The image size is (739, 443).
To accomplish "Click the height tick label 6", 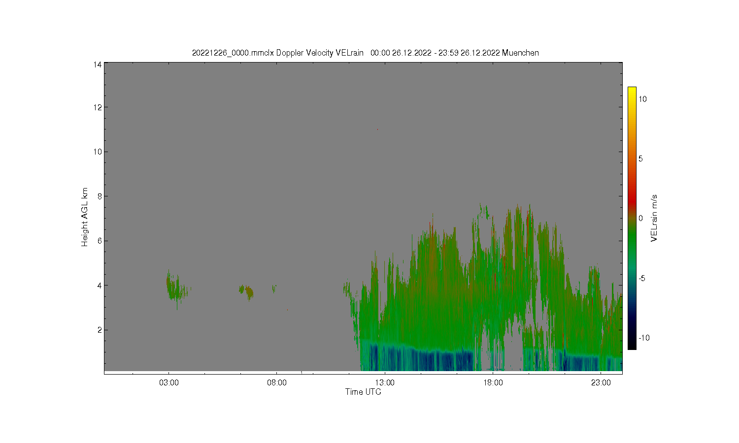I will pyautogui.click(x=100, y=241).
